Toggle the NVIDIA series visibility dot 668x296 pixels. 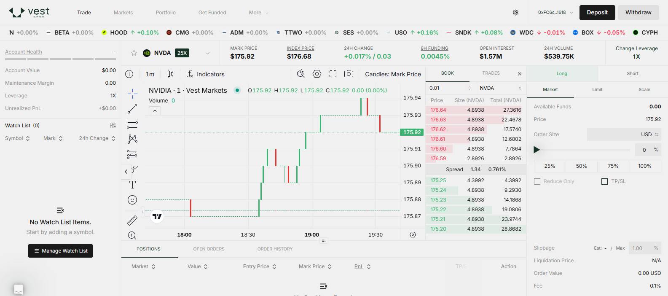pos(237,90)
